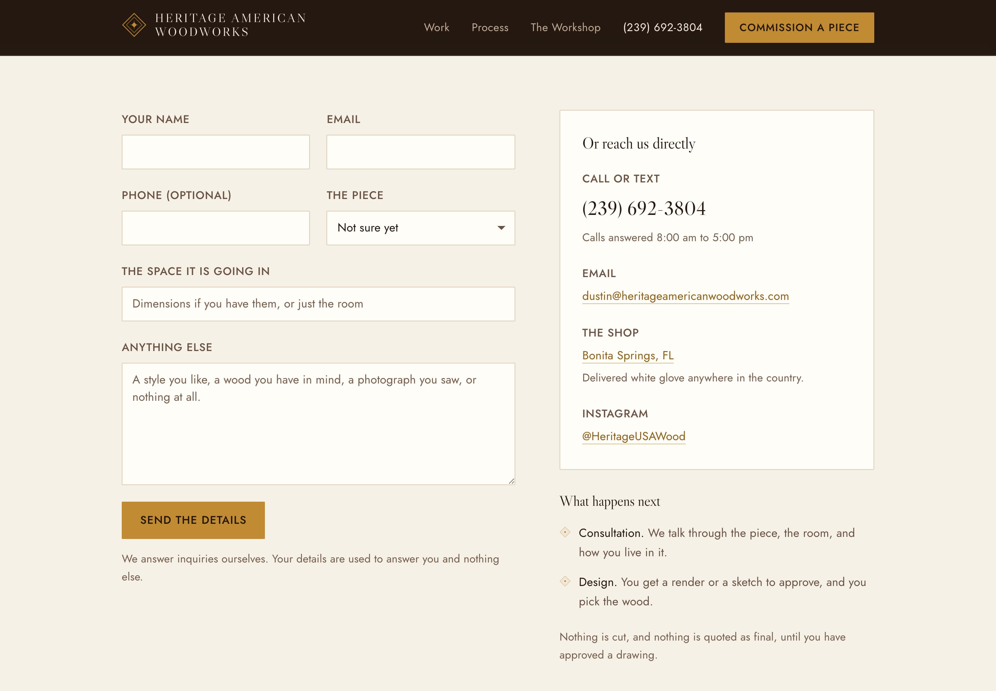Image resolution: width=996 pixels, height=691 pixels.
Task: Click the large (239) 692-3804 number in card
Action: pos(644,209)
